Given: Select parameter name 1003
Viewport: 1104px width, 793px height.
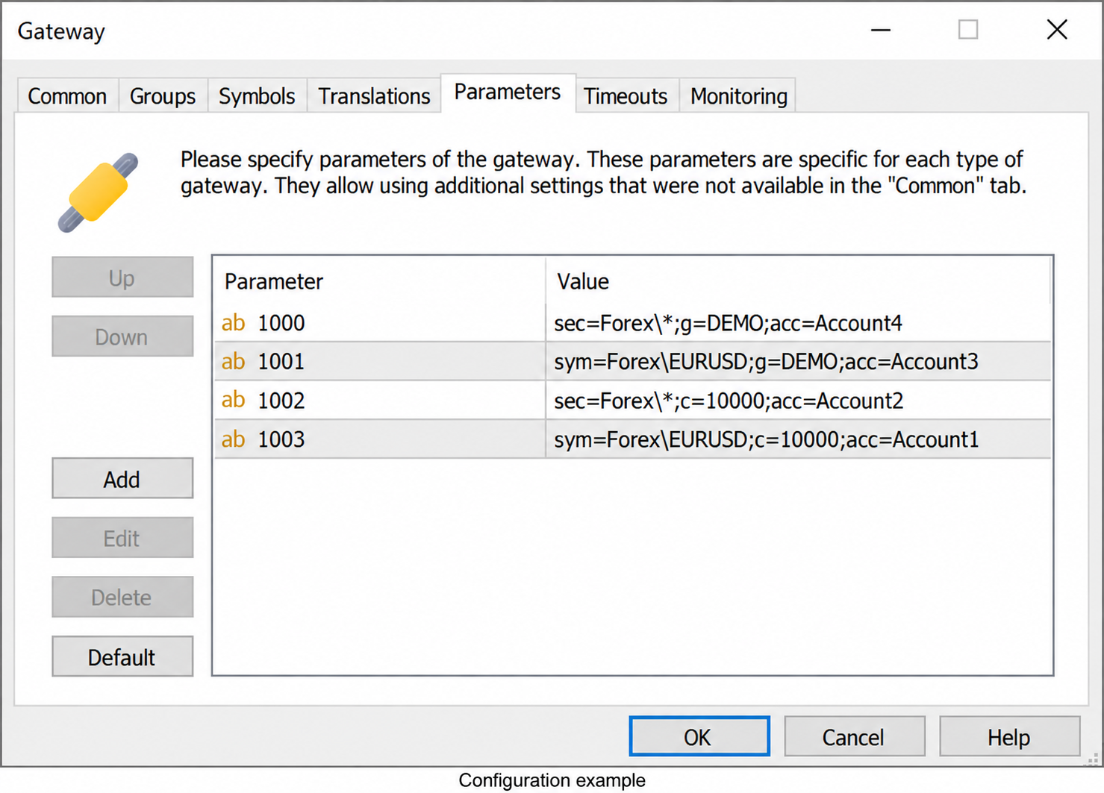Looking at the screenshot, I should [x=281, y=439].
